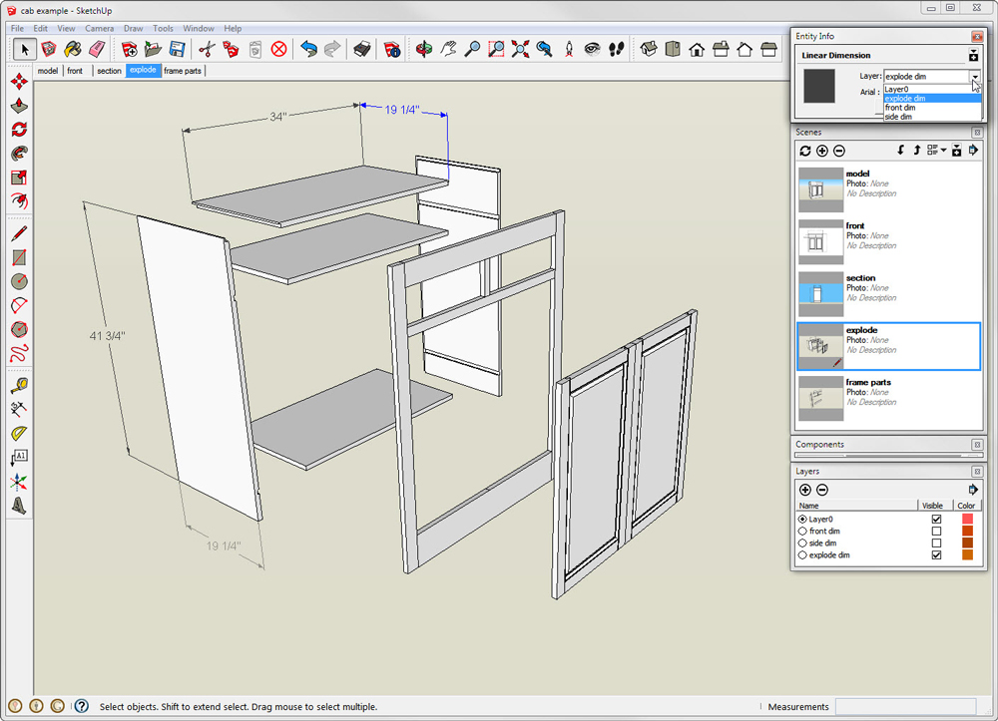Select the Paint Bucket tool
The height and width of the screenshot is (721, 998).
point(72,49)
